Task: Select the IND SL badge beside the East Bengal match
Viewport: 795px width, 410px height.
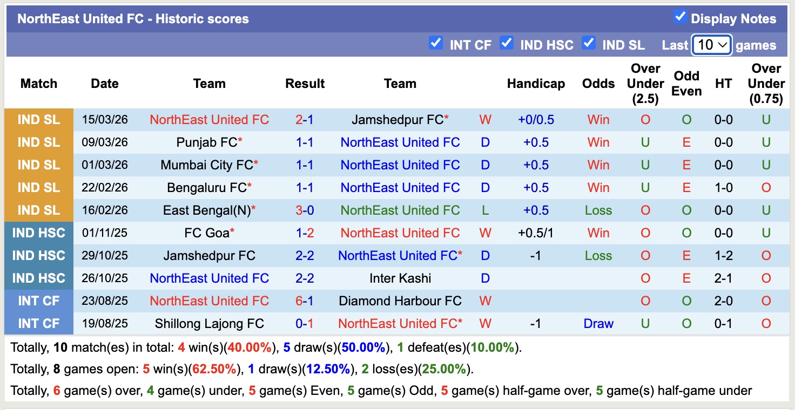Action: point(38,210)
